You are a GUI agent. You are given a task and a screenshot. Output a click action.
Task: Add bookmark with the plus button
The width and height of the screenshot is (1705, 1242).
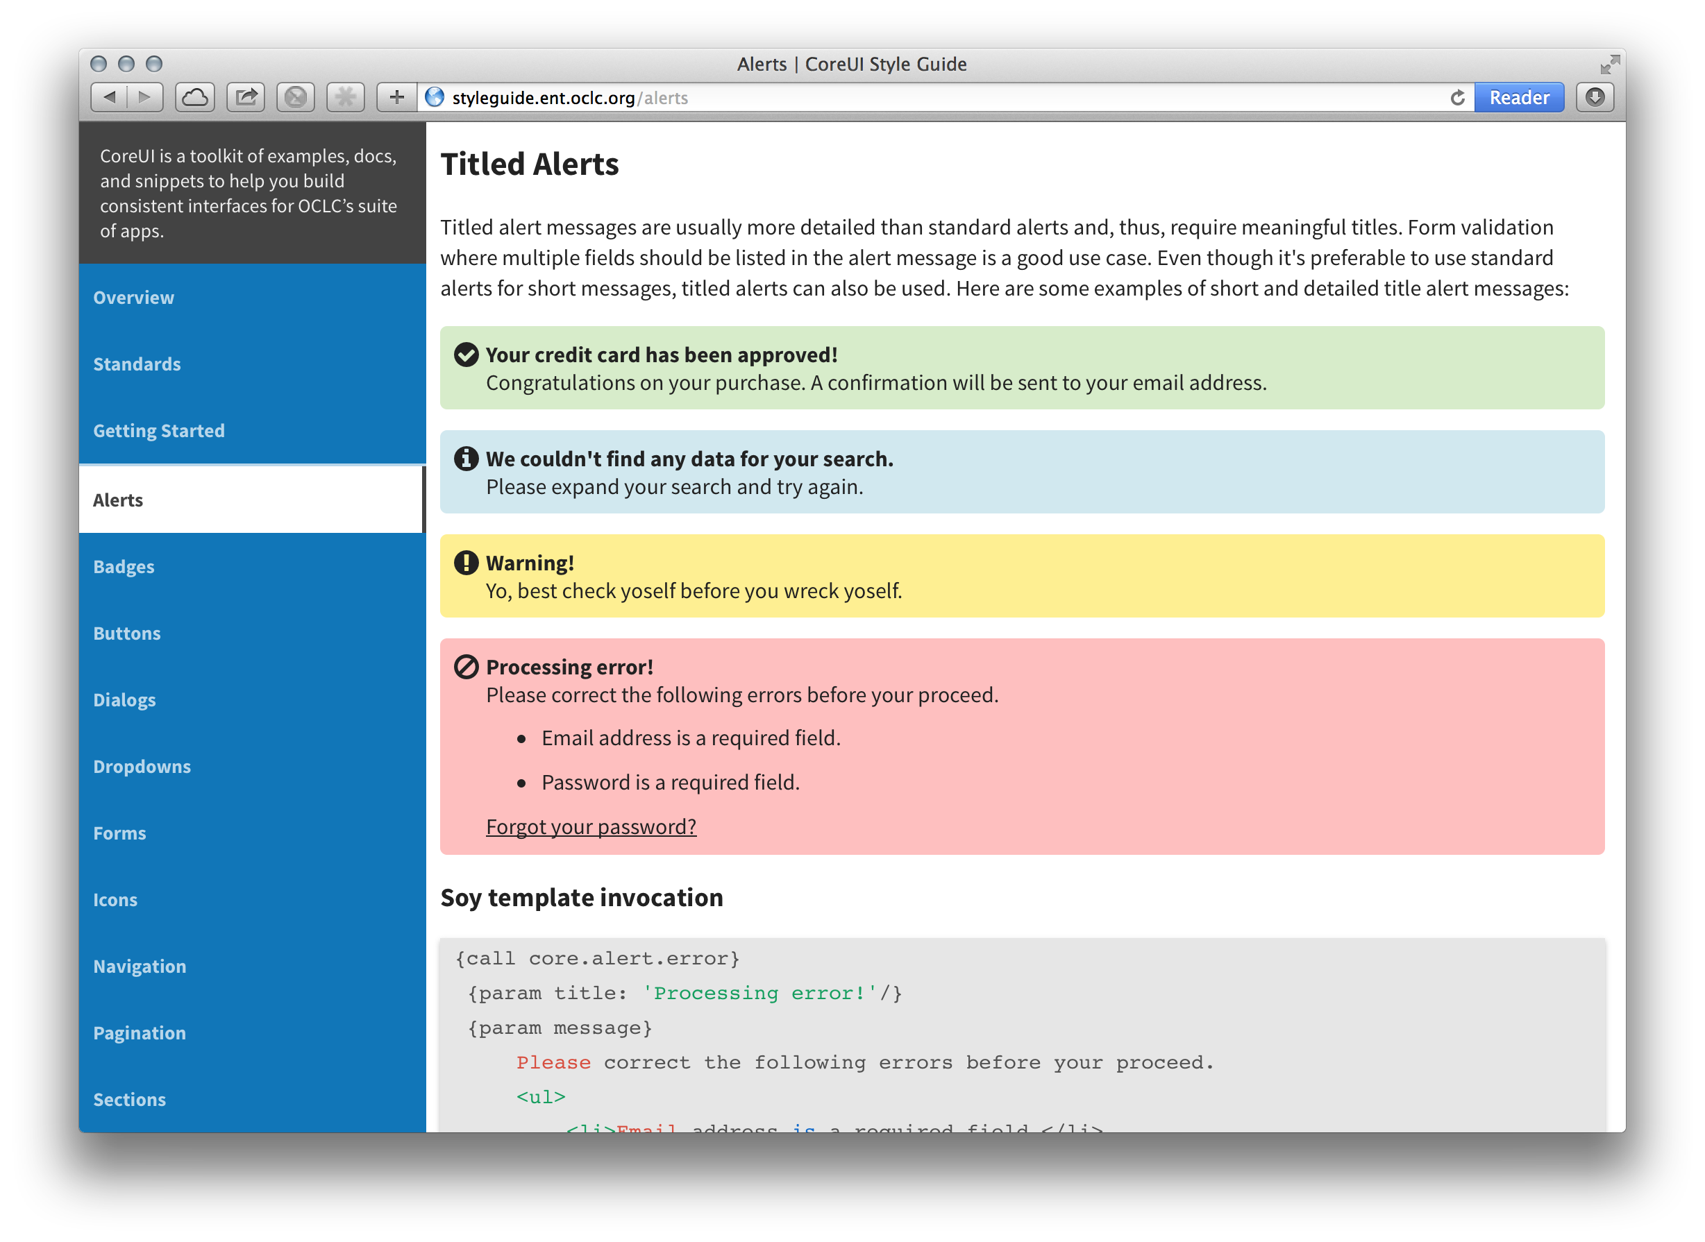(396, 97)
